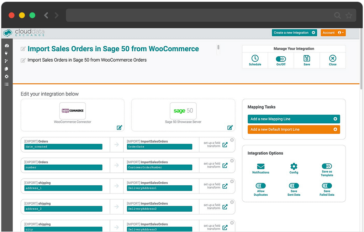Select the DeliveryAddress3 import field
Screen dimensions: 364x232
point(159,229)
